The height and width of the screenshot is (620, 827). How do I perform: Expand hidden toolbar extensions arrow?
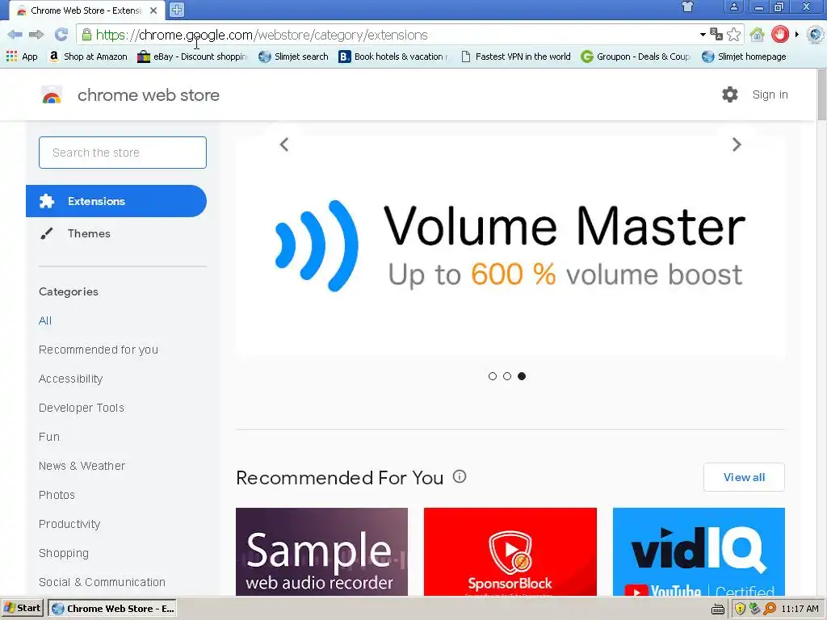[797, 35]
